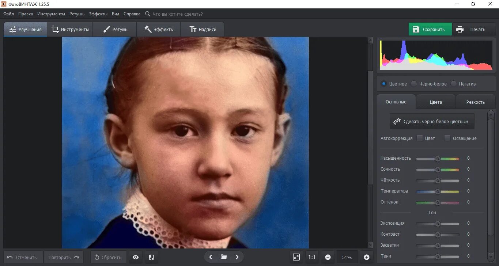Image resolution: width=499 pixels, height=266 pixels.
Task: Click the Сочность slider handle
Action: [x=437, y=170]
